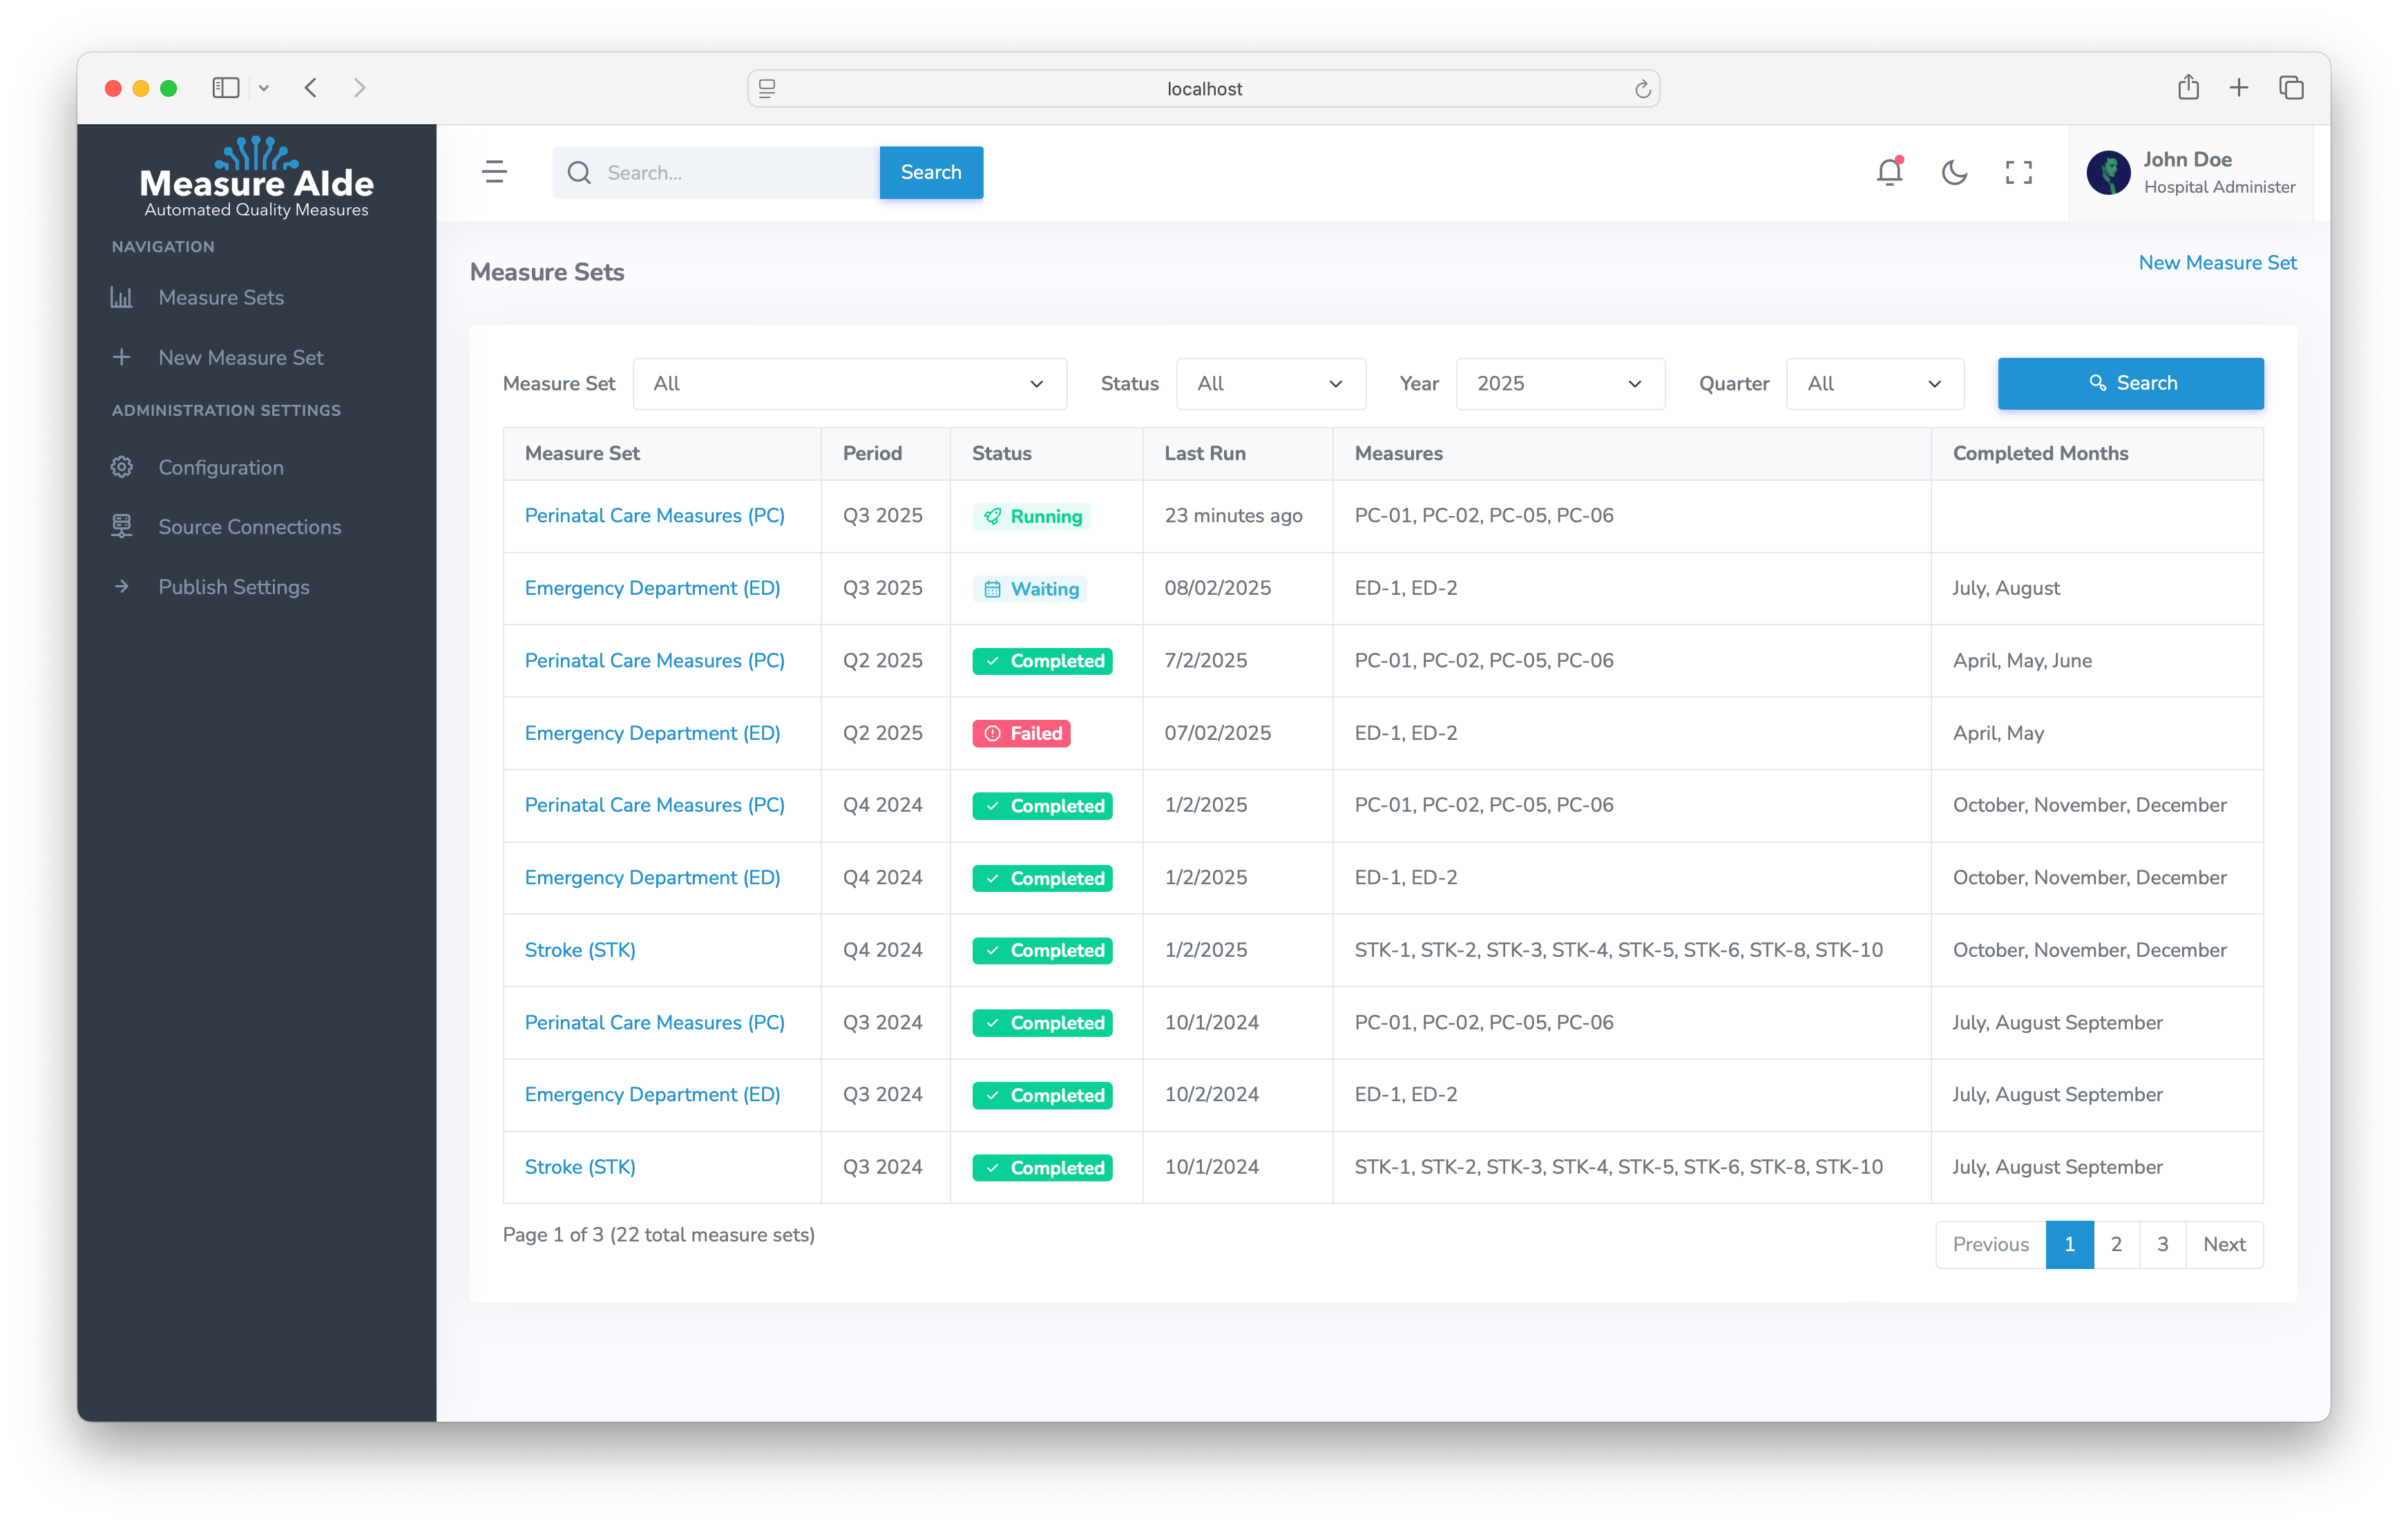Click the browser share icon
This screenshot has height=1524, width=2408.
pos(2188,88)
